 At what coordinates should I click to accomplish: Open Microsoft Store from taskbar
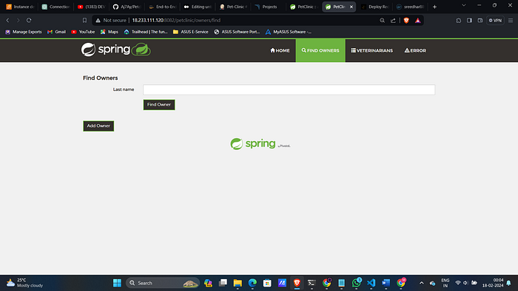267,283
